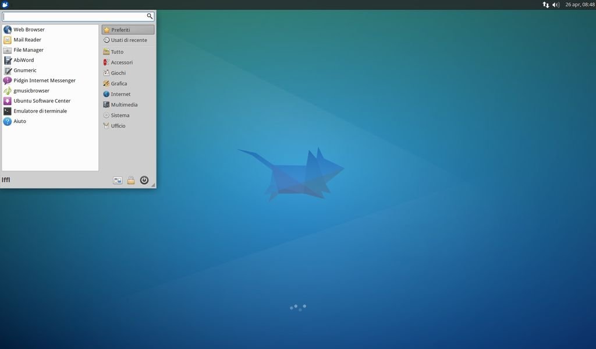Open Mail Reader application
This screenshot has width=596, height=349.
pyautogui.click(x=27, y=40)
